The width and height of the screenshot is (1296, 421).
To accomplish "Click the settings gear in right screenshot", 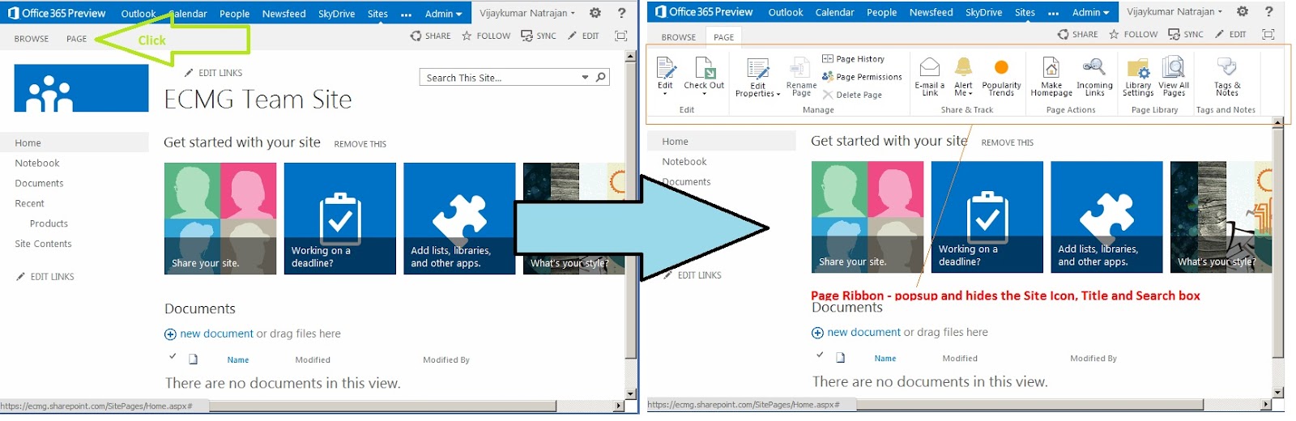I will (1242, 11).
